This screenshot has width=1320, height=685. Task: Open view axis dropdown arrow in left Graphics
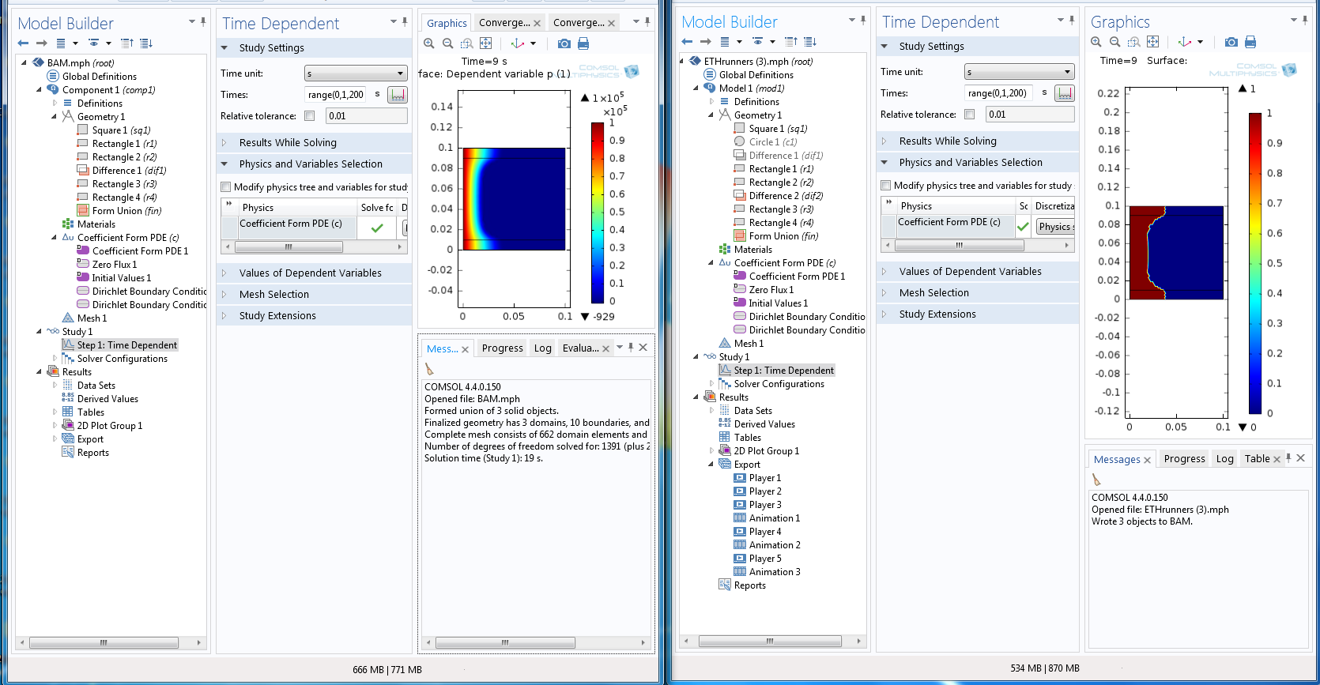tap(533, 43)
